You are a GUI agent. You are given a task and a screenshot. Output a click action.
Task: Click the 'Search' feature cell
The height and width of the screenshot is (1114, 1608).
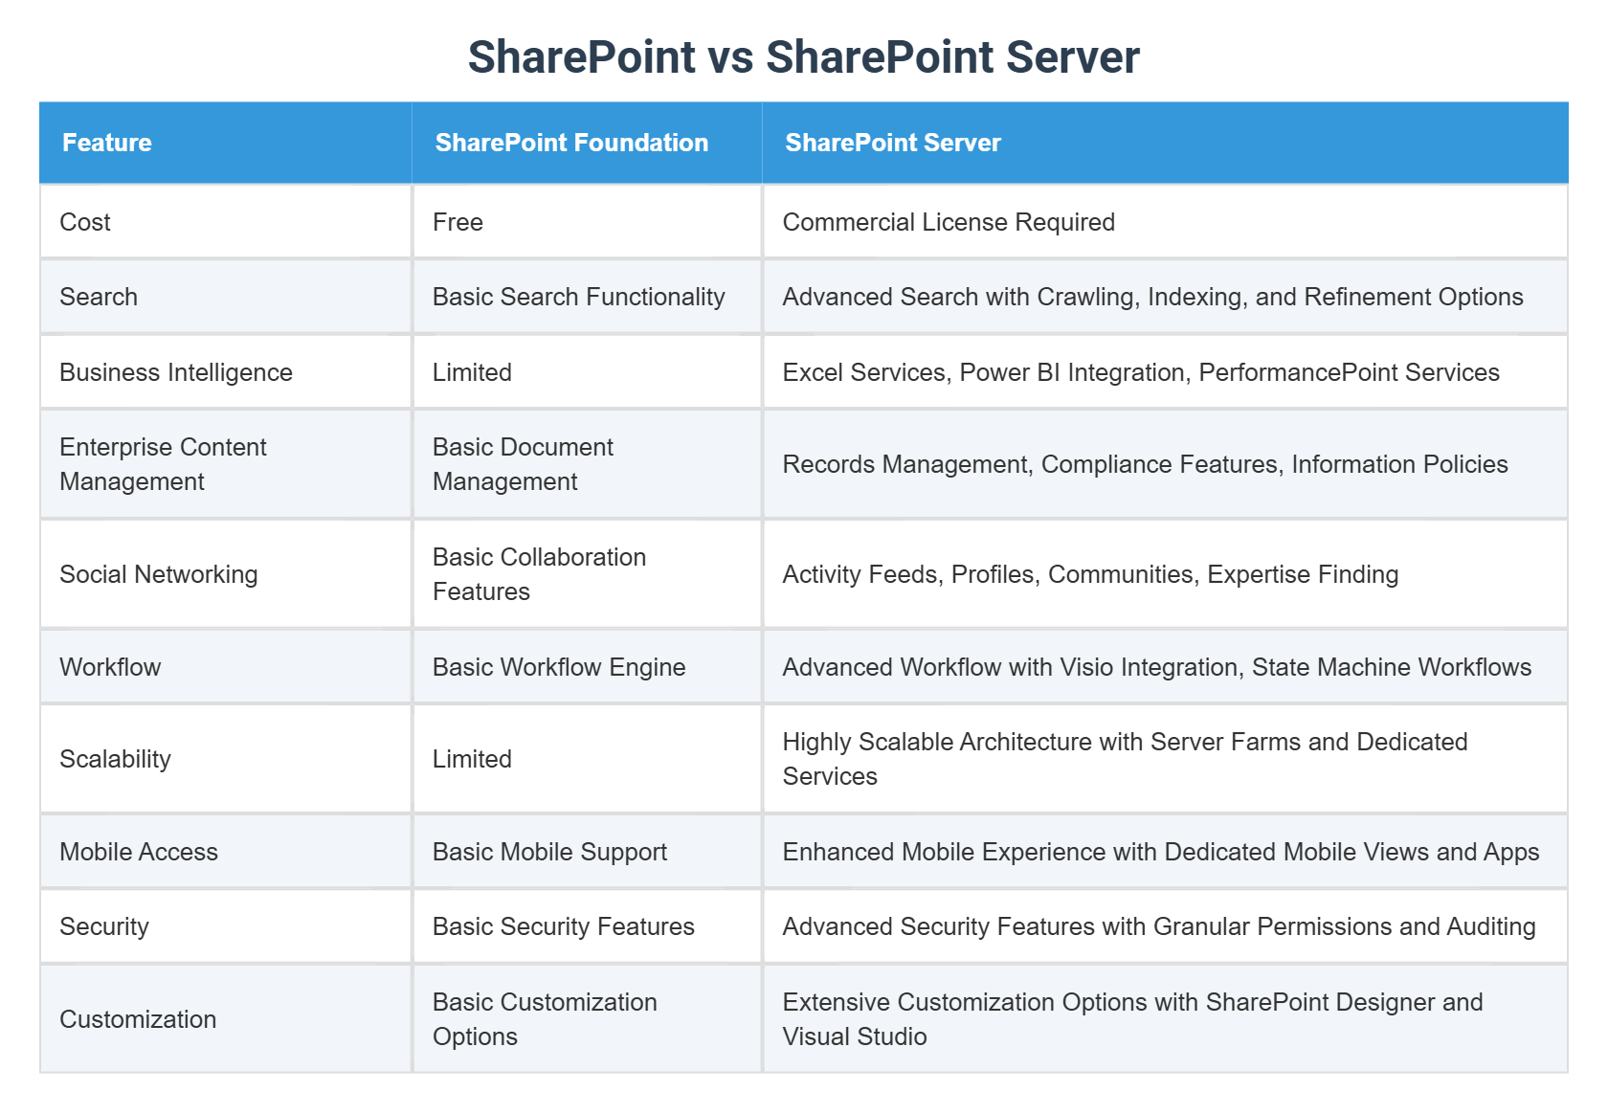[x=226, y=297]
